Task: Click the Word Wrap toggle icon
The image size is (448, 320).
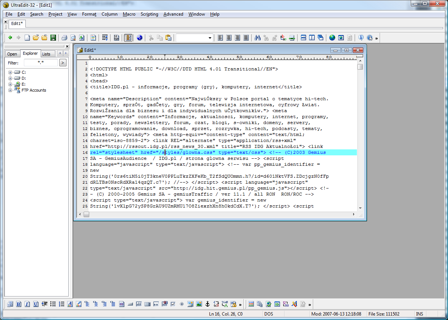Action: pyautogui.click(x=105, y=38)
